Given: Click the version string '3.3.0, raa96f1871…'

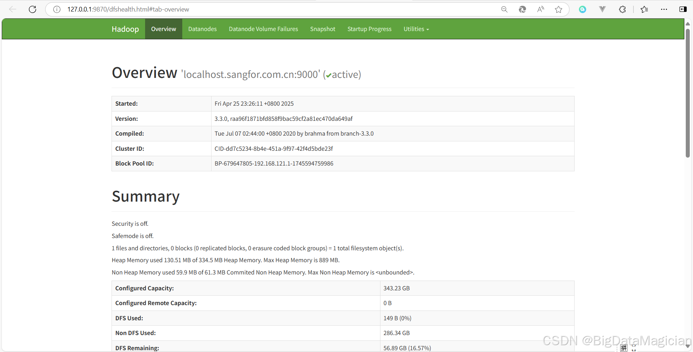Looking at the screenshot, I should point(283,119).
